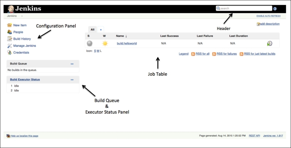This screenshot has width=291, height=148.
Task: Open Manage Jenkins link
Action: pyautogui.click(x=25, y=45)
